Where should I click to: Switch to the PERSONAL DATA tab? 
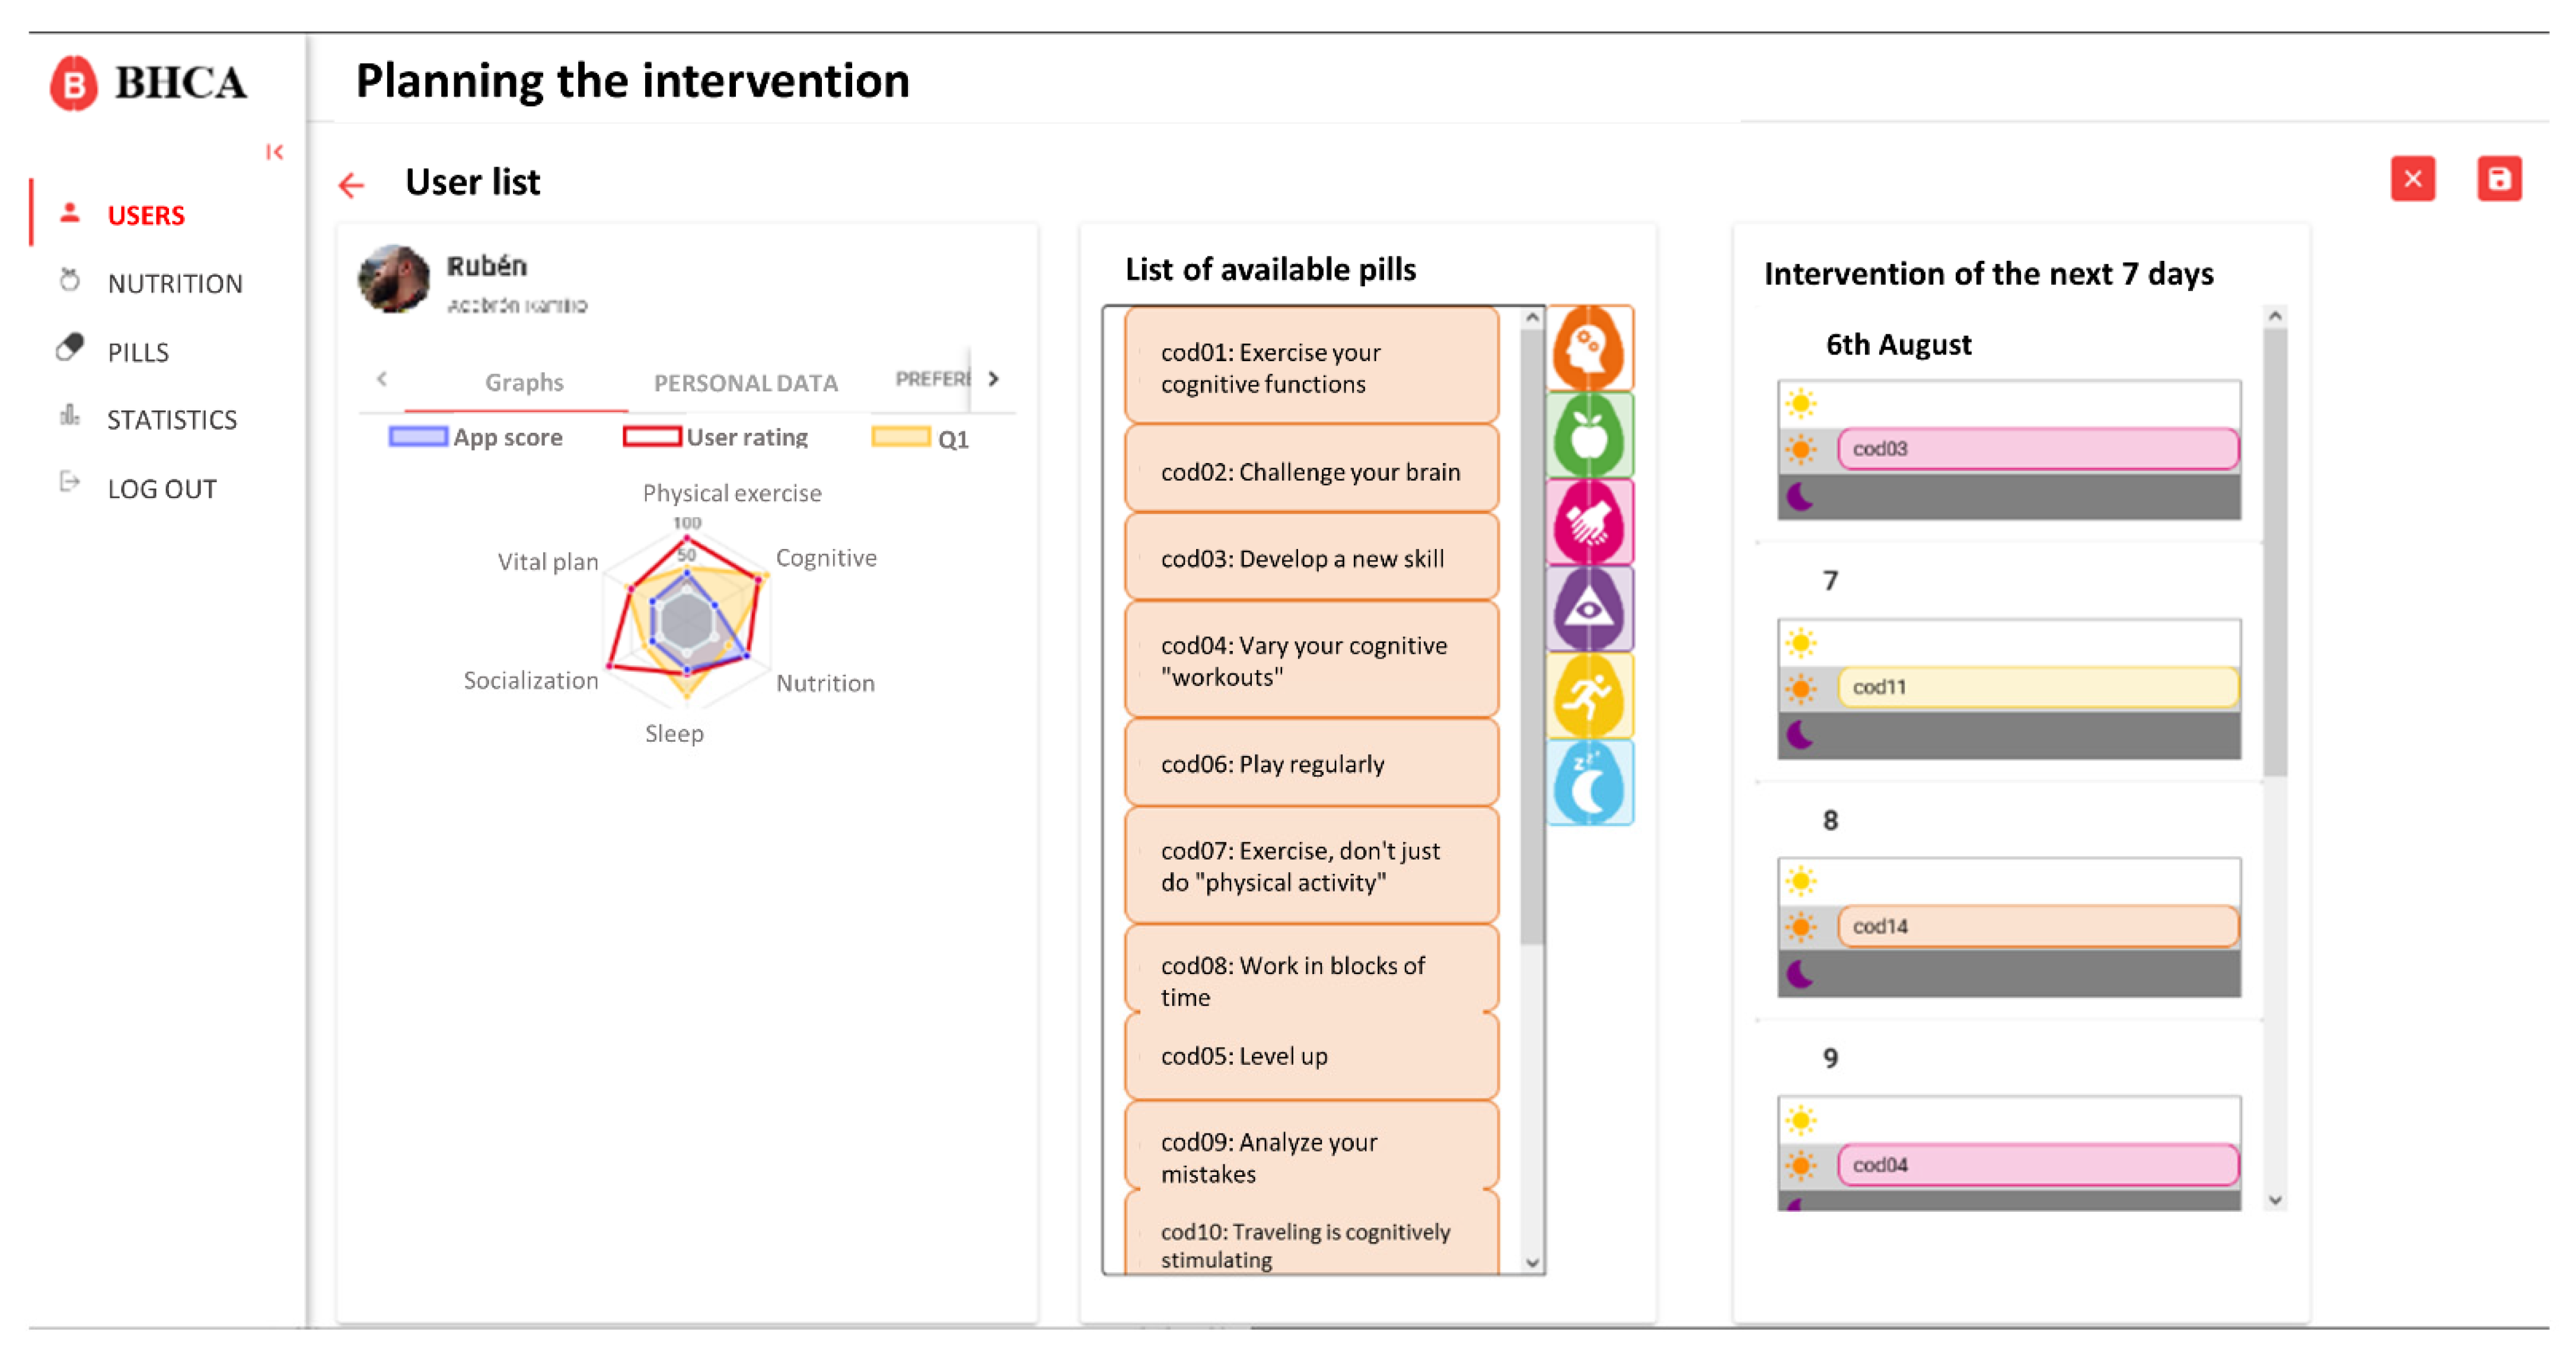[x=745, y=382]
